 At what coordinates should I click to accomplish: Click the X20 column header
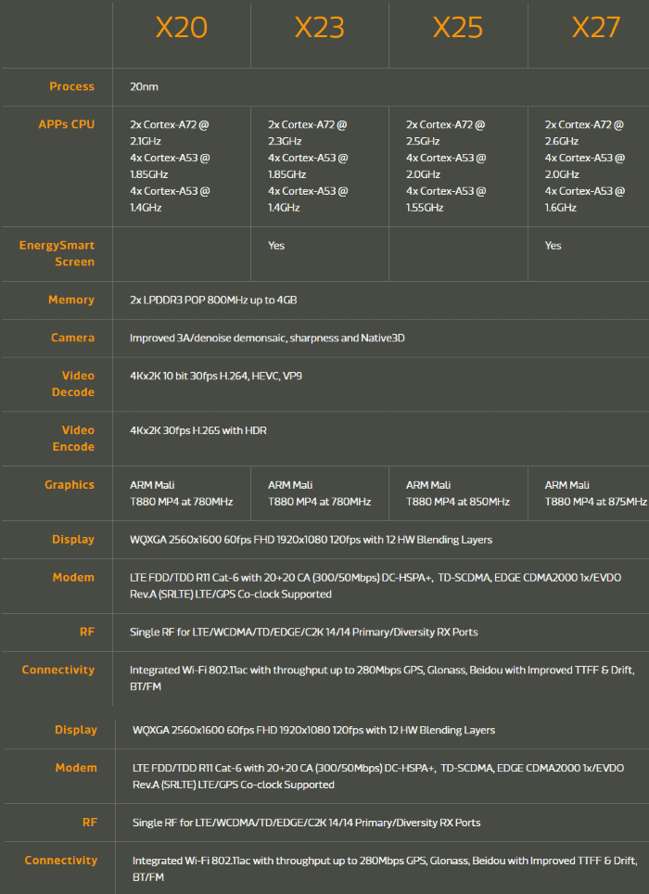coord(181,28)
